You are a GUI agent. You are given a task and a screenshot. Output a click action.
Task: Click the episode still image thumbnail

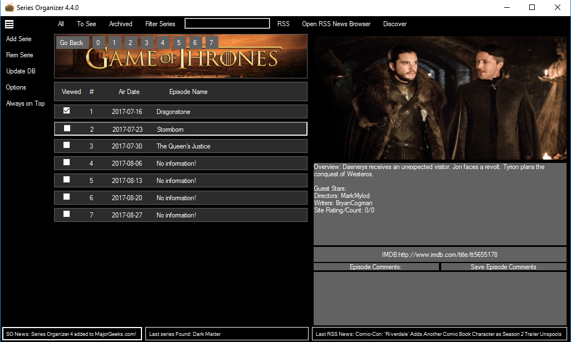pyautogui.click(x=440, y=98)
